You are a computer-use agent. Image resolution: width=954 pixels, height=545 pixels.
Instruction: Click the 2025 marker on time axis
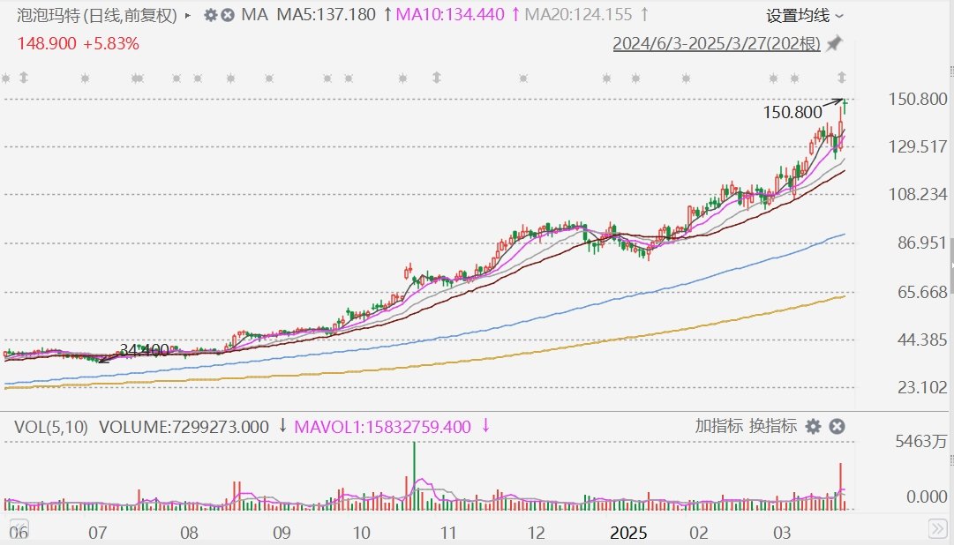627,533
